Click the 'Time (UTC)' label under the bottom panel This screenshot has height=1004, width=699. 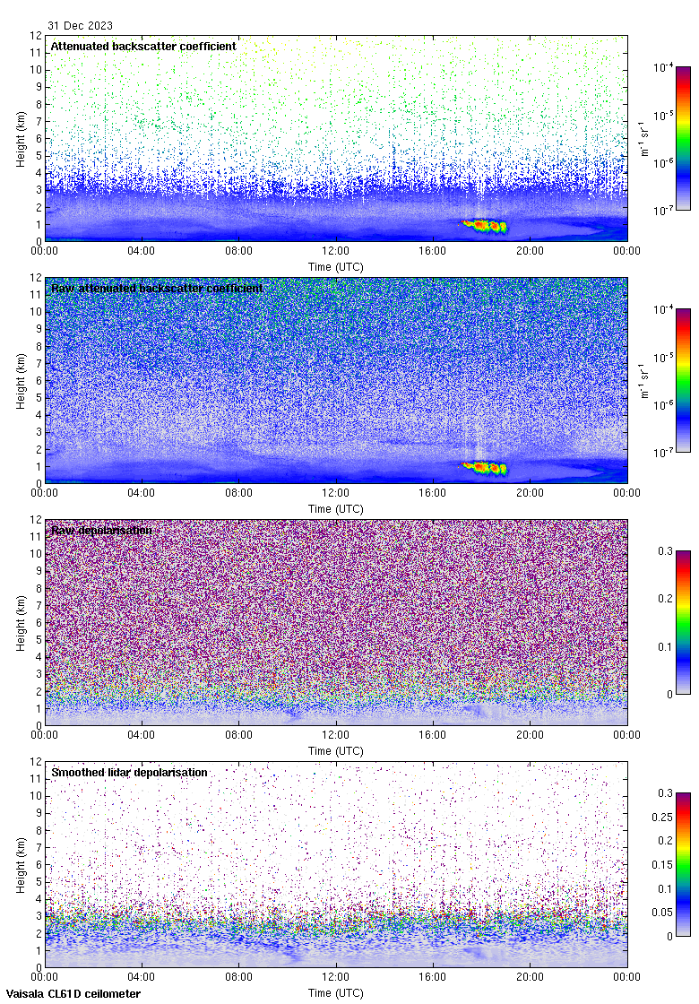point(336,993)
